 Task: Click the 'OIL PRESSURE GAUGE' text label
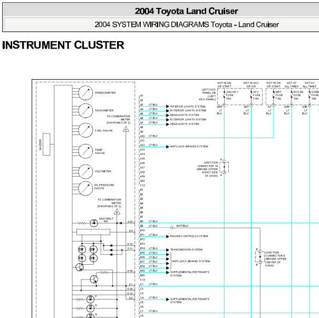click(104, 187)
